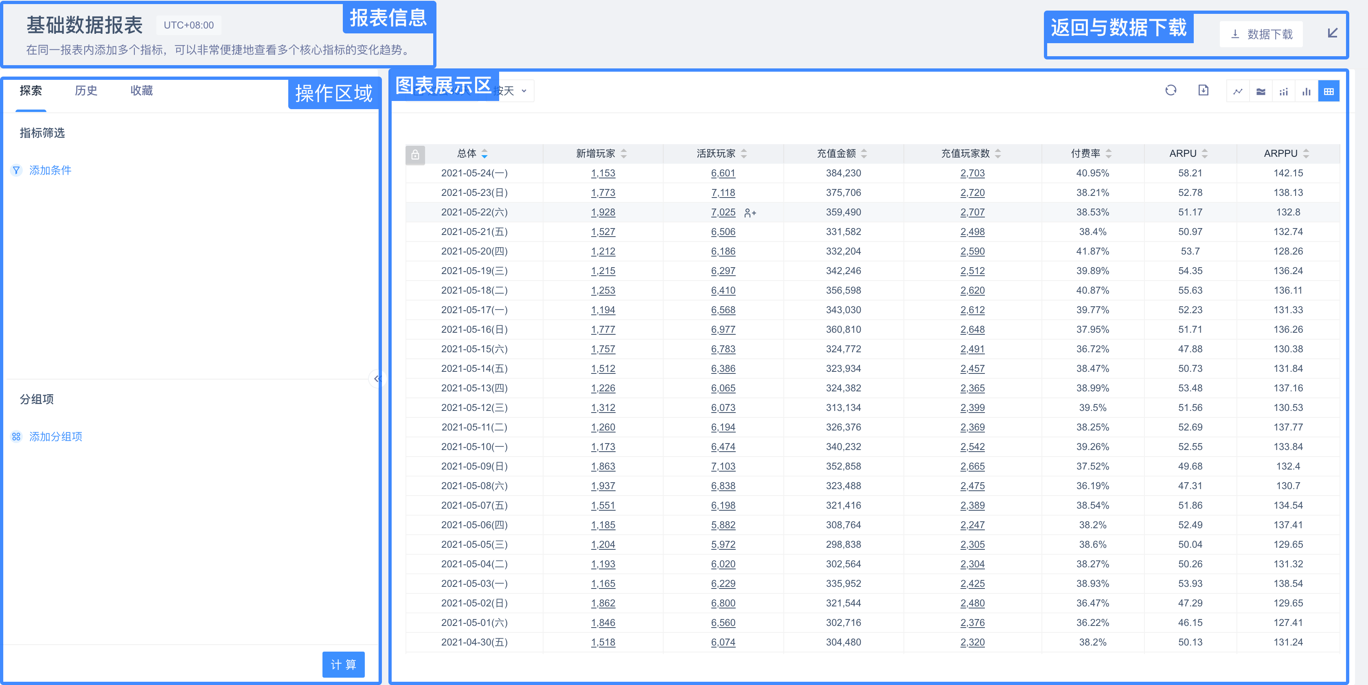Sort table by 新增玩家 column
This screenshot has width=1368, height=685.
(623, 154)
